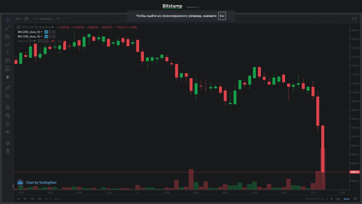Set the time range to 1M

32,199
